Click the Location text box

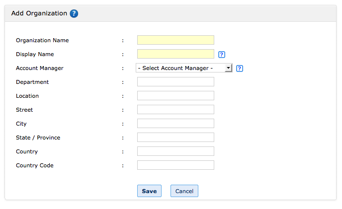click(x=175, y=96)
